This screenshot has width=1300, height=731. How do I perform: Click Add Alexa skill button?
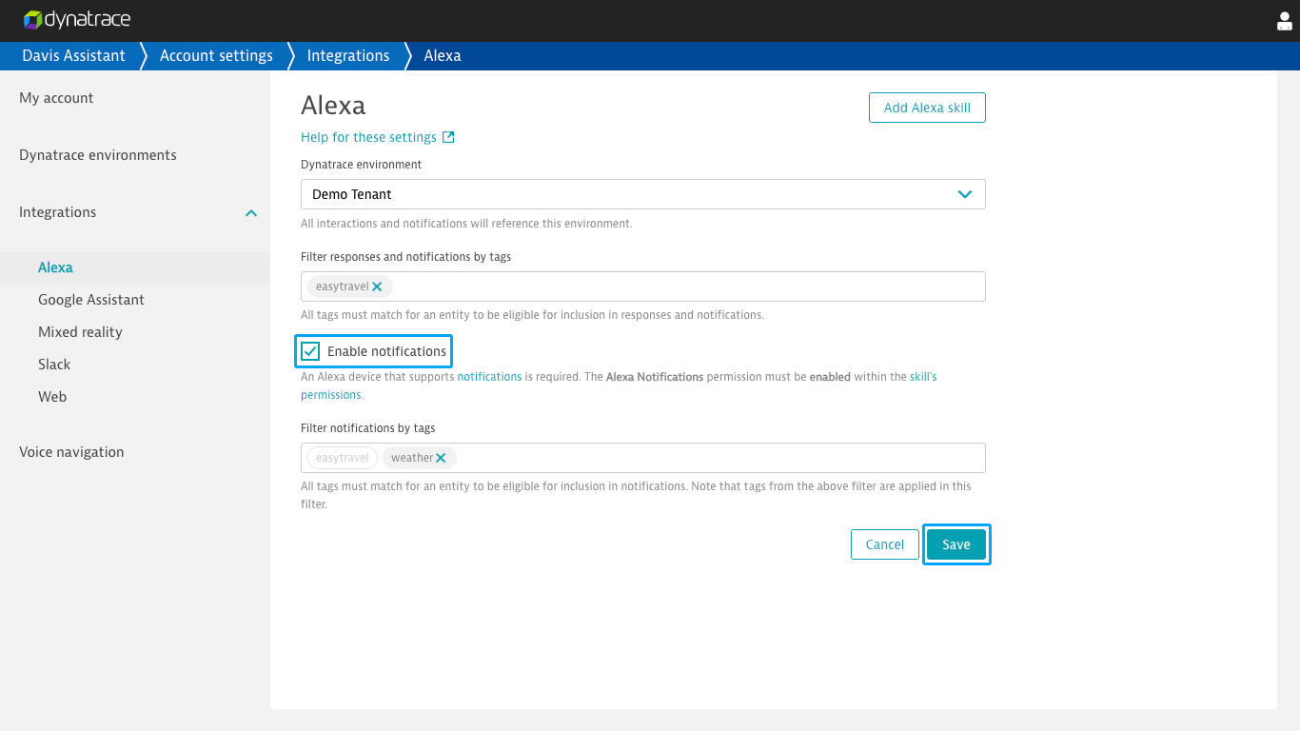(927, 108)
